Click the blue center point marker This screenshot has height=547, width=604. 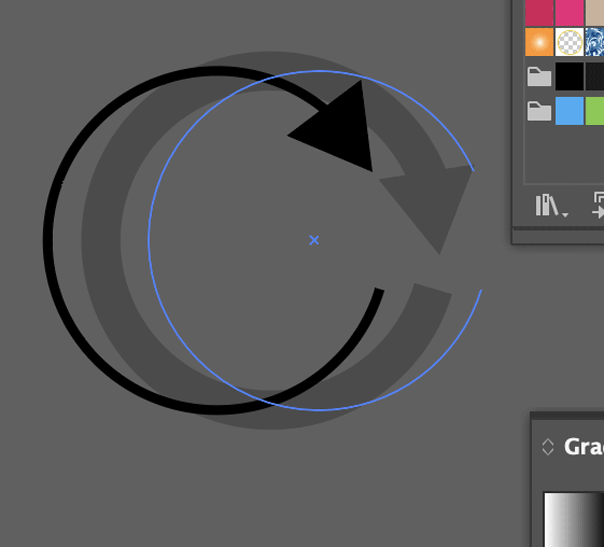(x=314, y=240)
